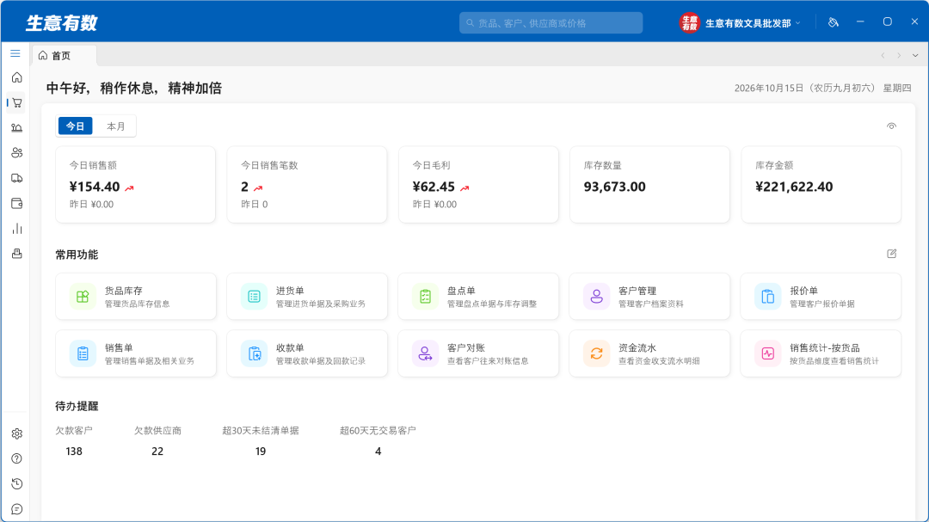Click the 库存数量 value 93,673.00
929x522 pixels.
[x=614, y=187]
